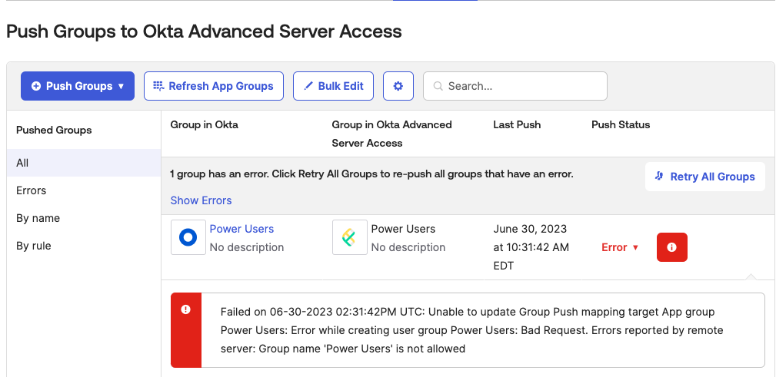
Task: Click the Advanced Server Access app icon
Action: coord(349,238)
